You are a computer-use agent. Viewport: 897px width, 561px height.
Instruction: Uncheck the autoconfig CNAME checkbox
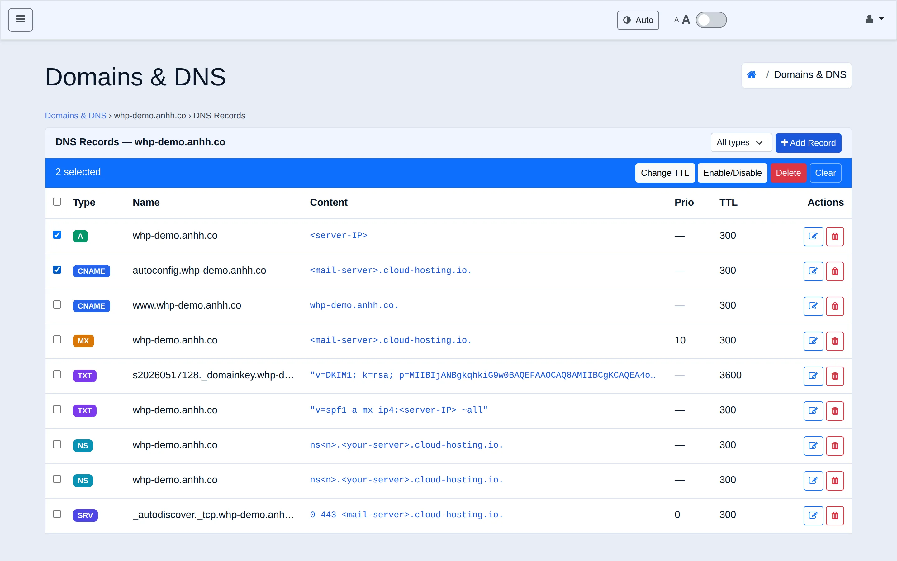pyautogui.click(x=57, y=269)
